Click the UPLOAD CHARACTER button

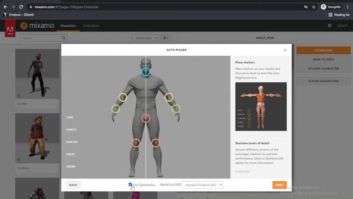click(x=323, y=69)
